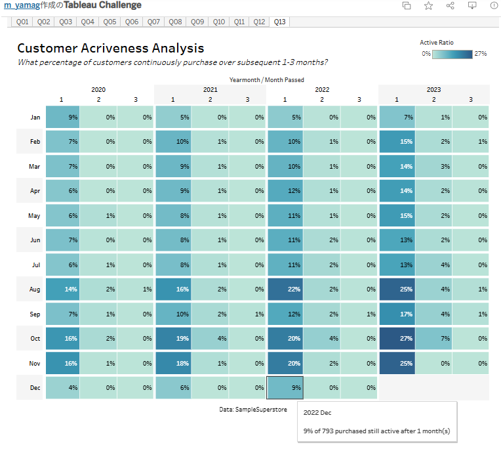Click the Data: SampleSuperstore caption
Screen dimensions: 501x449
(253, 410)
